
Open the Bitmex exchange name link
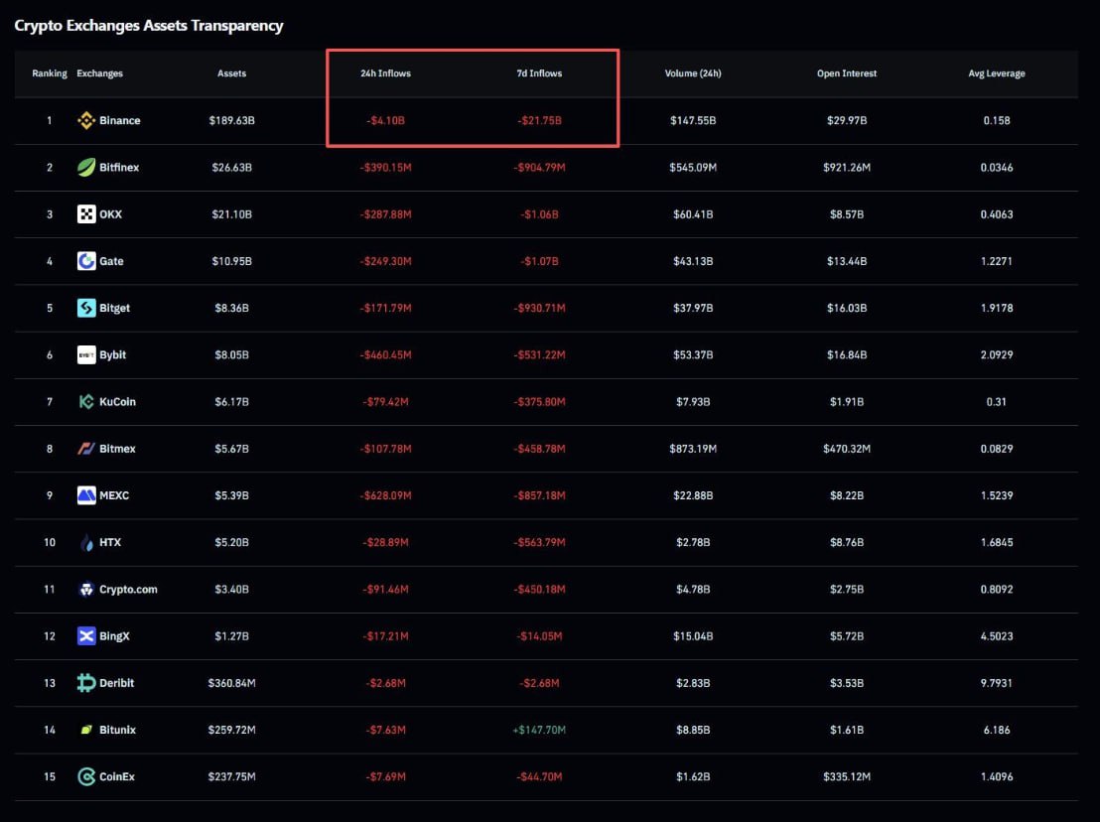coord(117,449)
